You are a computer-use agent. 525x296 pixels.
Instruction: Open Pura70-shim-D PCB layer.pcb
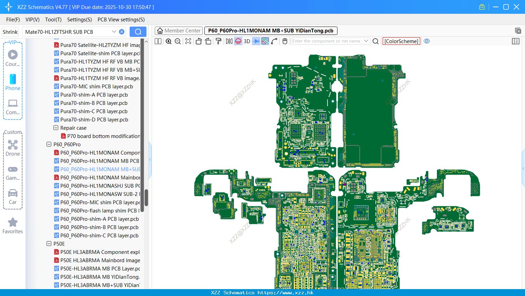click(91, 119)
